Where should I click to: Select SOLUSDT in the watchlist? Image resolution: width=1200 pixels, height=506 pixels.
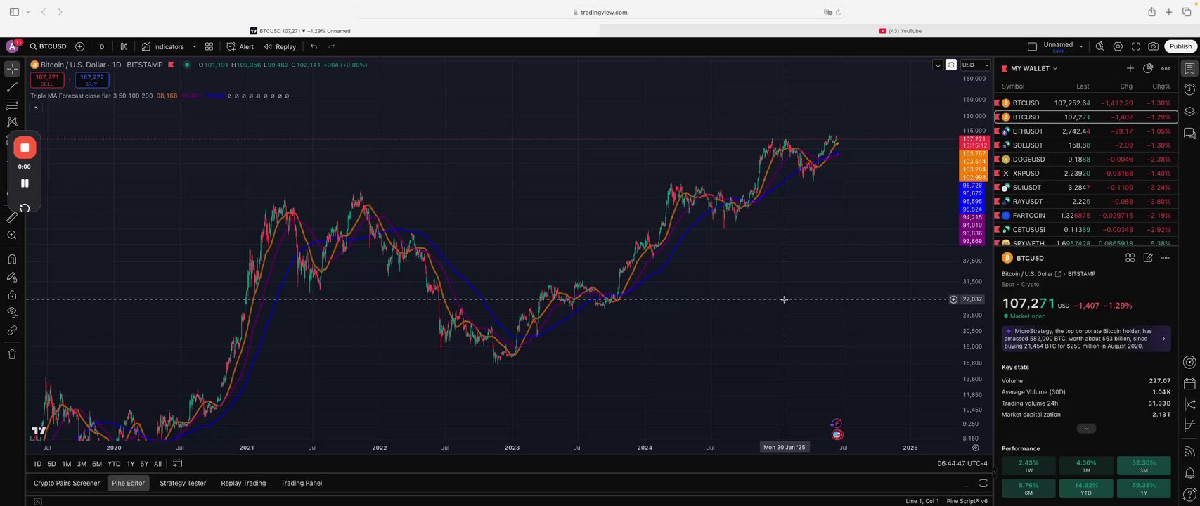click(1085, 145)
